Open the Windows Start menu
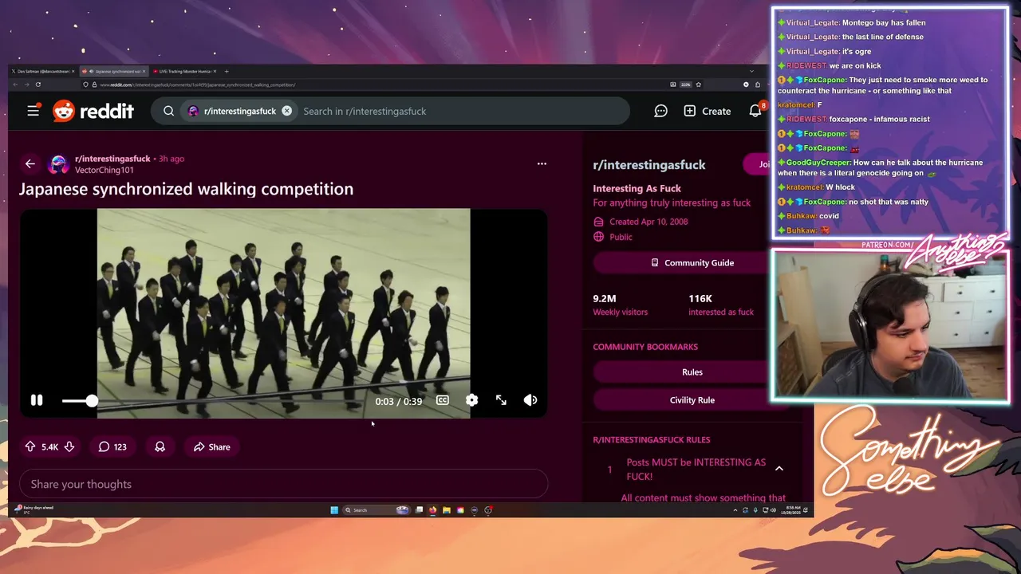The image size is (1021, 574). pos(334,510)
